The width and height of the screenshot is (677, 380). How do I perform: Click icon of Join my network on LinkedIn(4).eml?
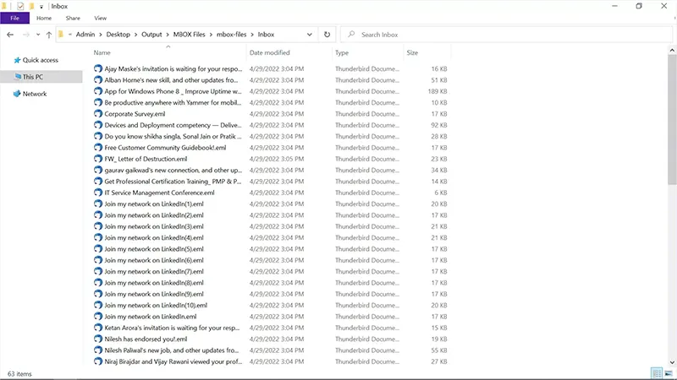[98, 237]
